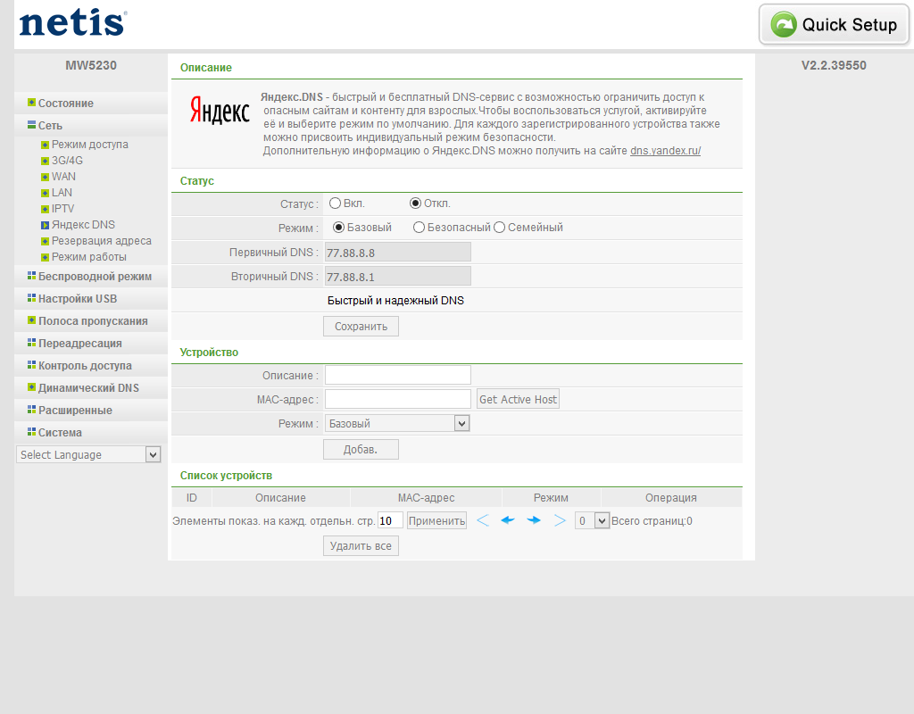Open Расширенные menu
914x714 pixels.
[75, 411]
